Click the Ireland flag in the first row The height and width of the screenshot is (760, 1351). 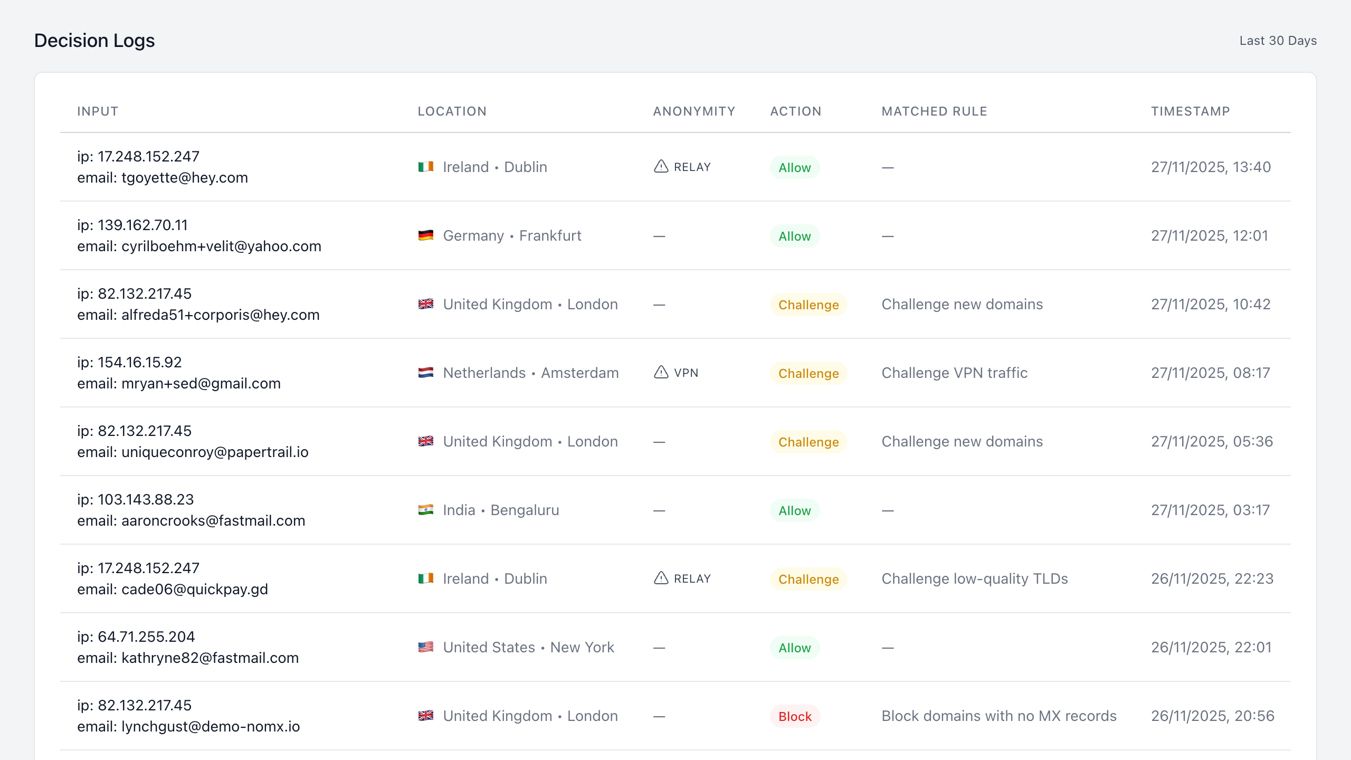point(425,167)
